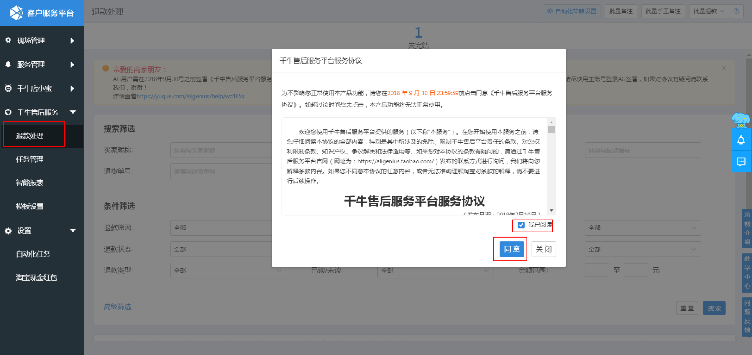752x355 pixels.
Task: Open the 退款状态 dropdown
Action: [228, 249]
